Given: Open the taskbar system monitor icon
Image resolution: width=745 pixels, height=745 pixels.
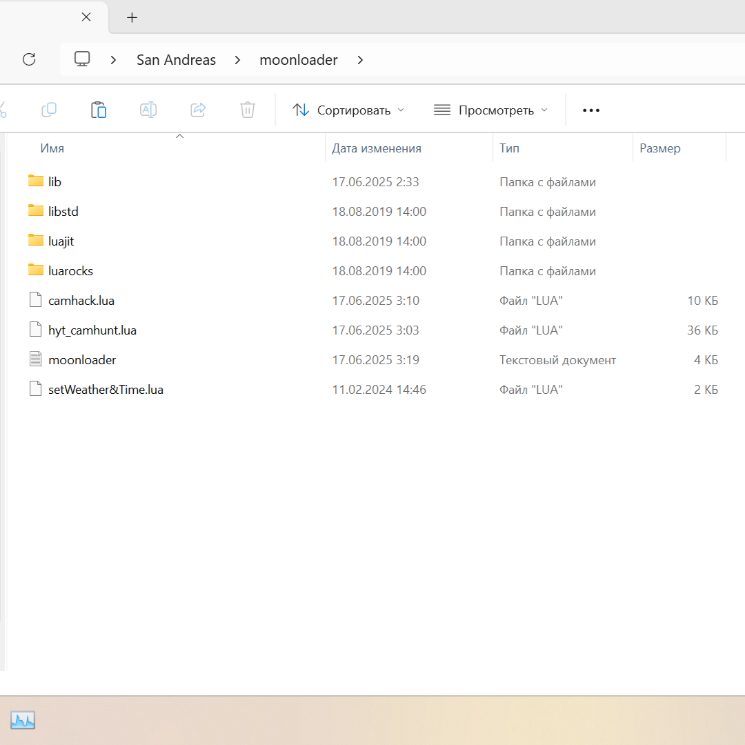Looking at the screenshot, I should point(23,721).
